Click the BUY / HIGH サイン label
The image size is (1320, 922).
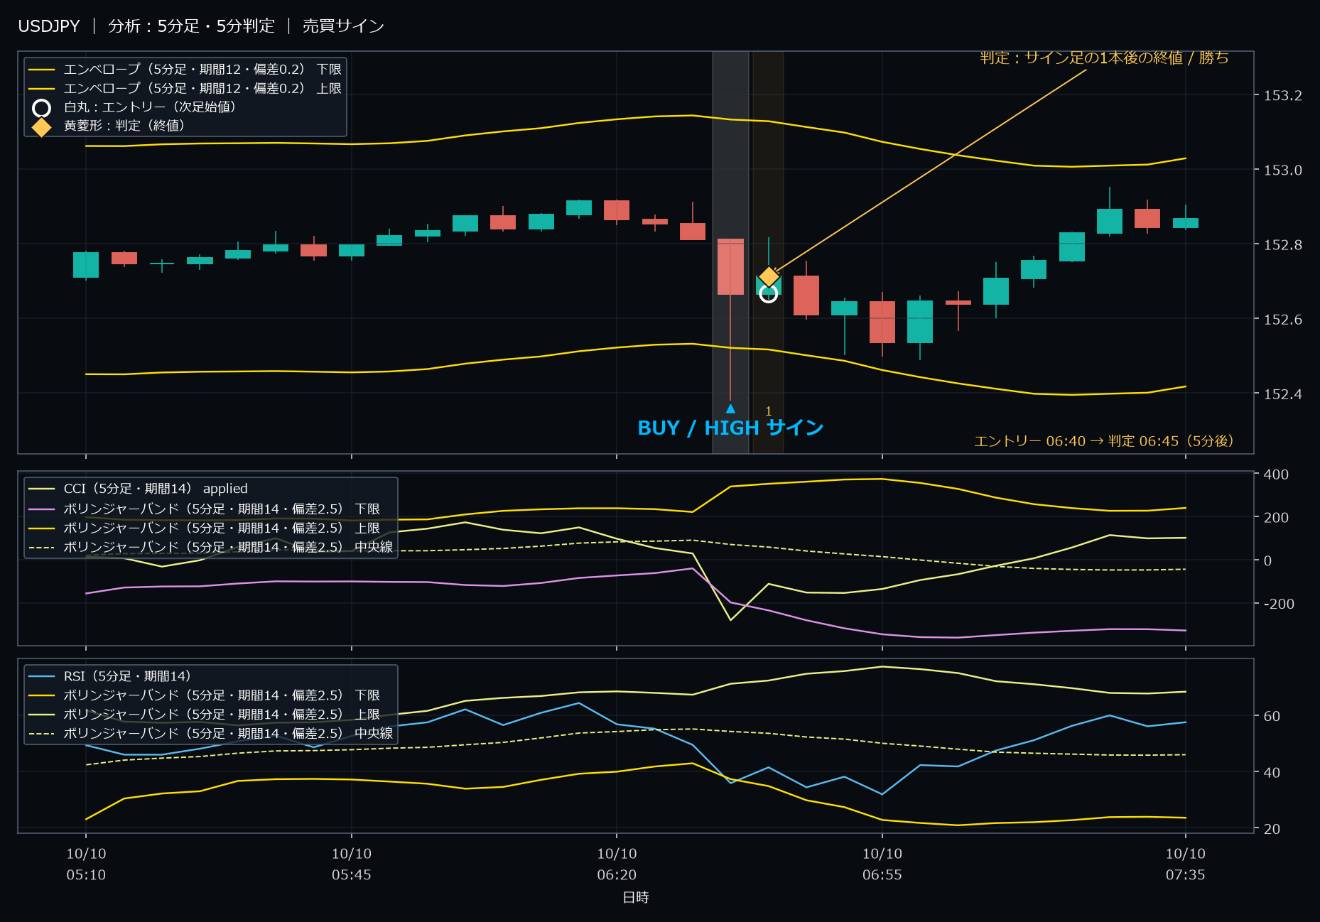[x=730, y=428]
